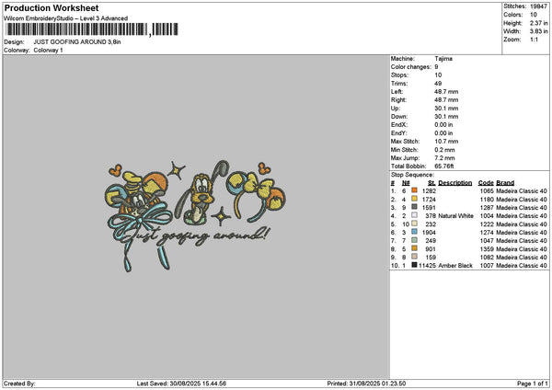
Task: Click stitch count '1724' in row 2
Action: [429, 200]
